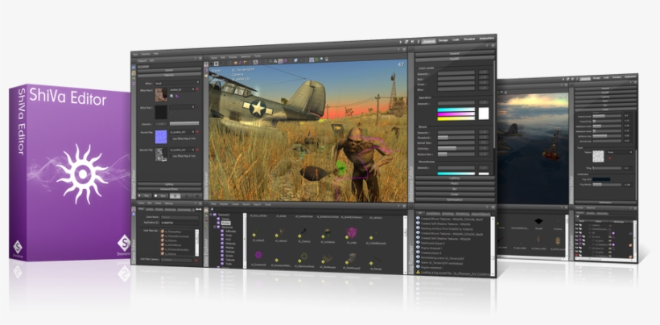Clear the Effect Map 0 texture with red X
660x325 pixels.
(x=197, y=89)
